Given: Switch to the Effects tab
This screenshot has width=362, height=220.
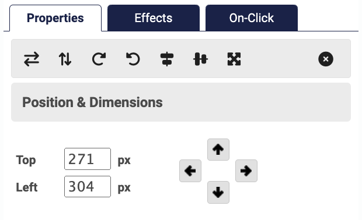Looking at the screenshot, I should click(x=154, y=18).
